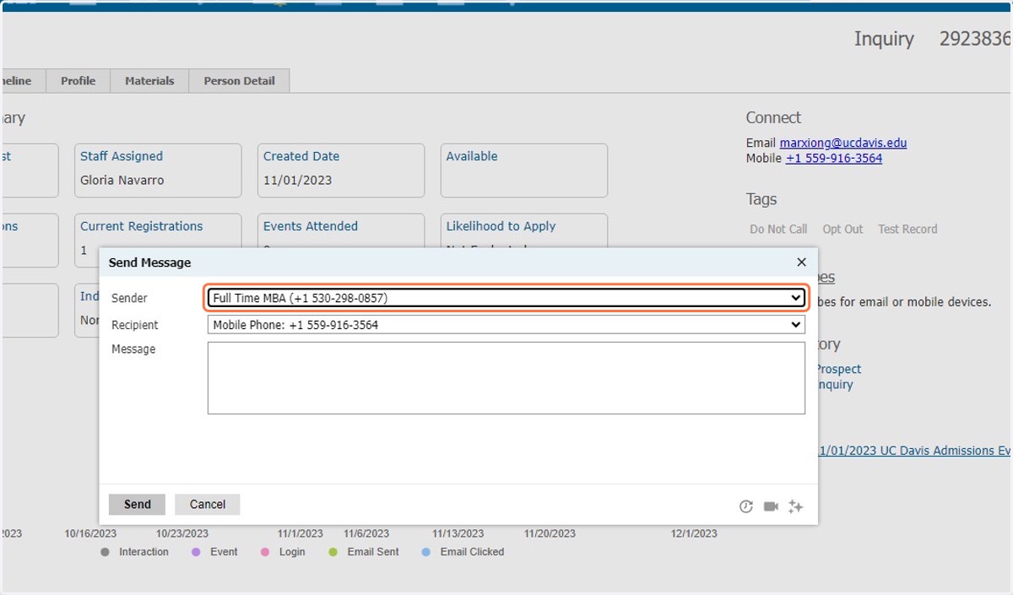Click the Email Sent legend item
The width and height of the screenshot is (1013, 595).
coord(364,552)
